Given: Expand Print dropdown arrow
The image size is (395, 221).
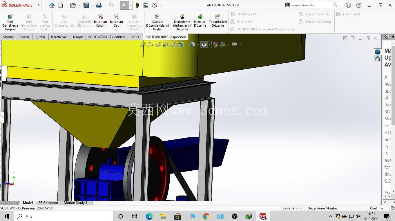Looking at the screenshot, I should coord(105,5).
